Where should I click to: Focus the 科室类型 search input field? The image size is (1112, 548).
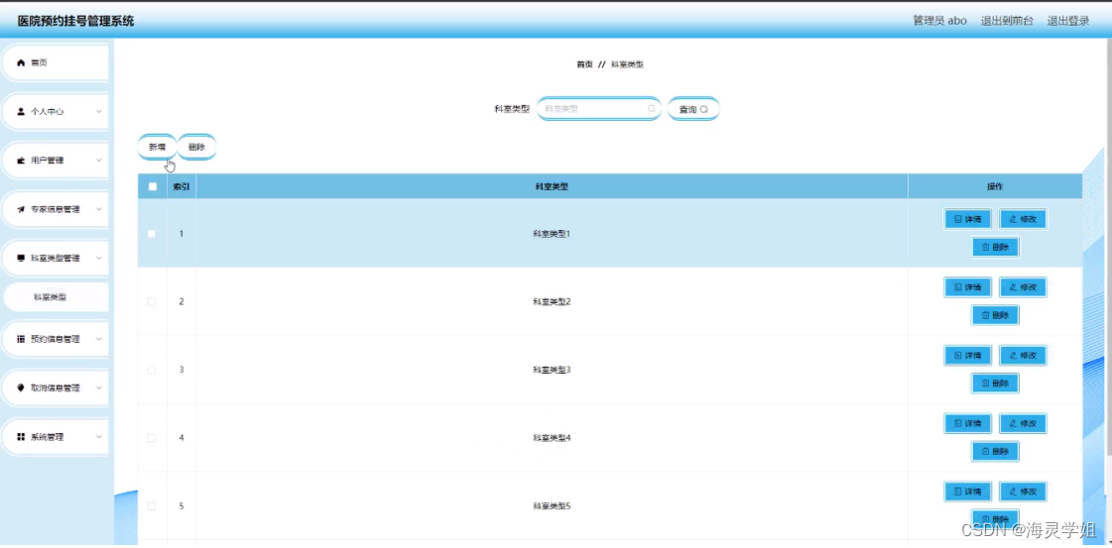599,109
